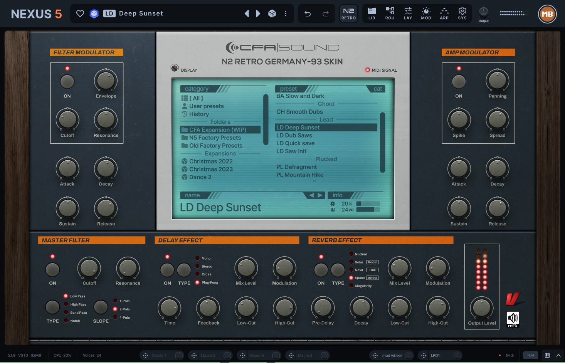Select the Ping-Pong delay type
565x363 pixels.
198,282
